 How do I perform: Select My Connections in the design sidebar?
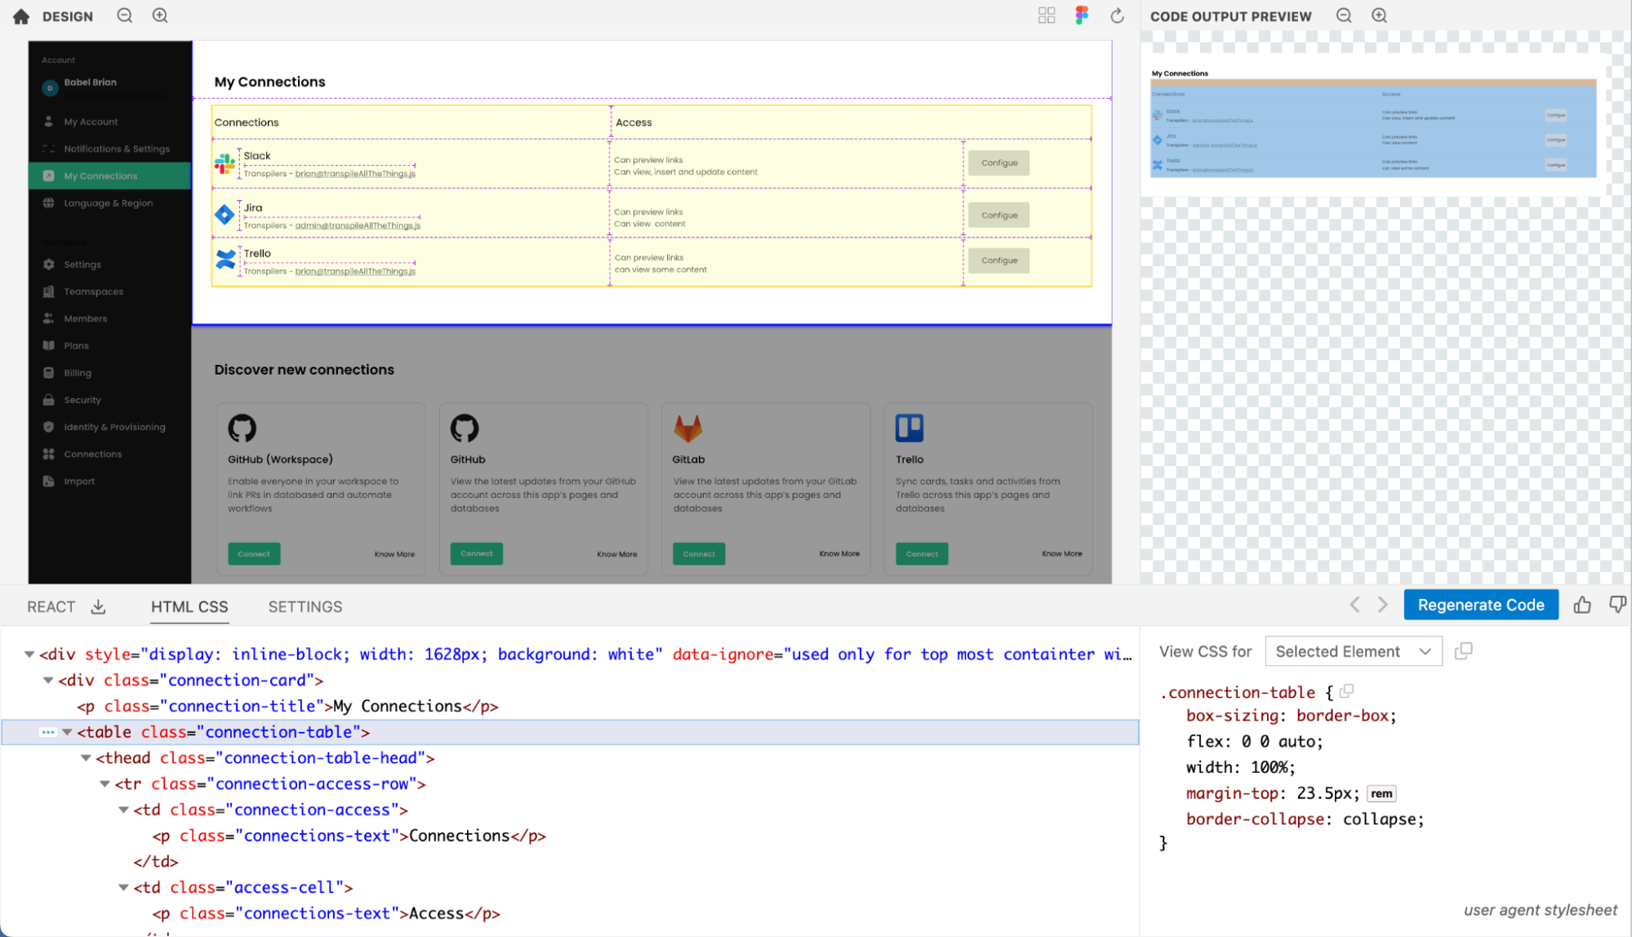pos(109,175)
